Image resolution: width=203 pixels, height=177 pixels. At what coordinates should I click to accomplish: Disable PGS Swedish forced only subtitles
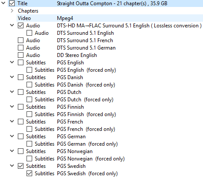pos(29,174)
